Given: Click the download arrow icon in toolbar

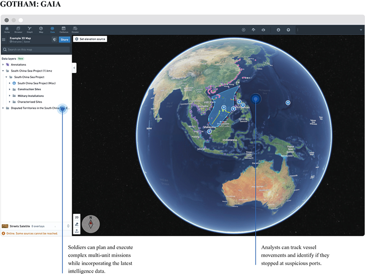Looking at the screenshot, I should [x=278, y=30].
